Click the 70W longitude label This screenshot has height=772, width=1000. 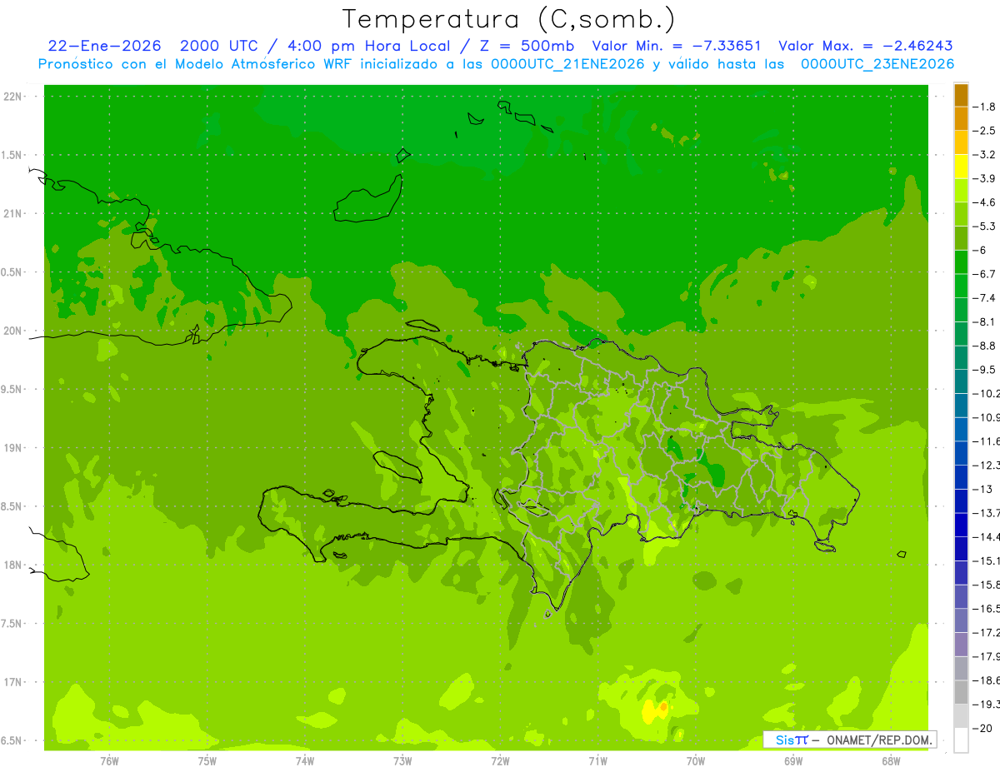(x=696, y=760)
